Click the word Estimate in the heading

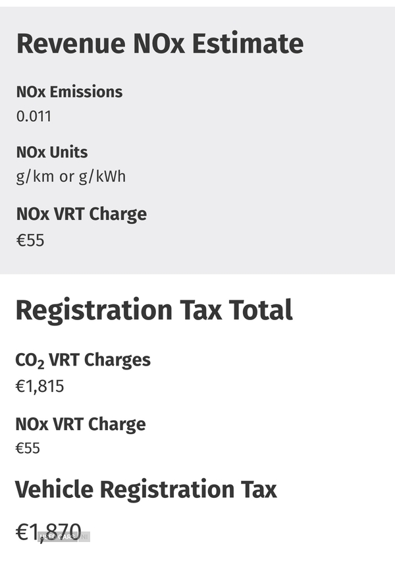(248, 44)
